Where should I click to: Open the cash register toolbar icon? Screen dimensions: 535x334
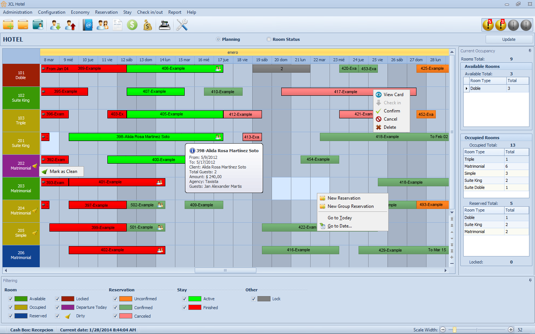pos(164,25)
